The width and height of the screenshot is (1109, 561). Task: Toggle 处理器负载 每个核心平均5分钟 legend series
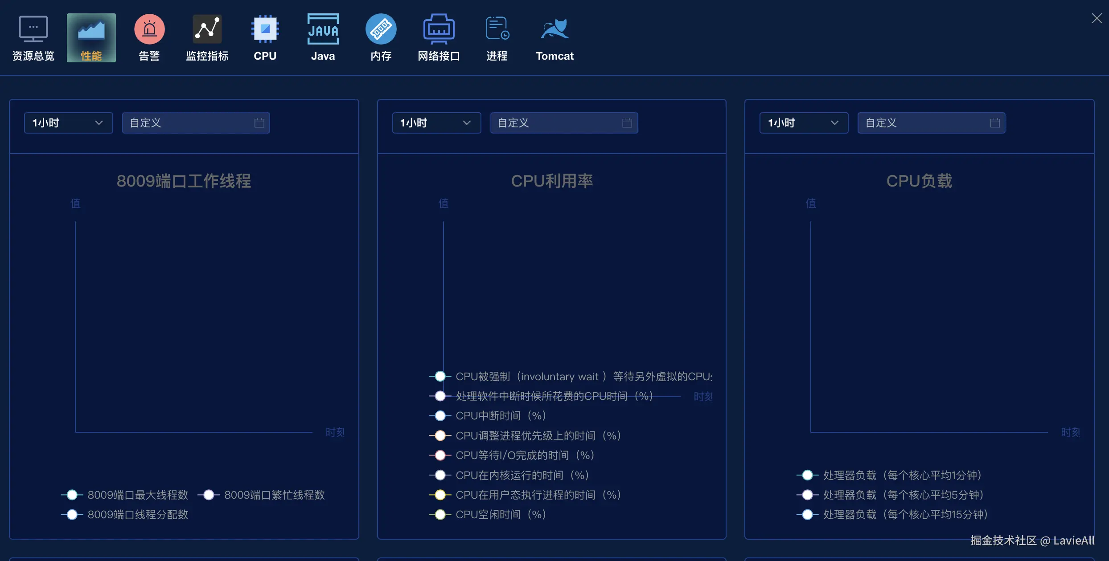[x=903, y=495]
